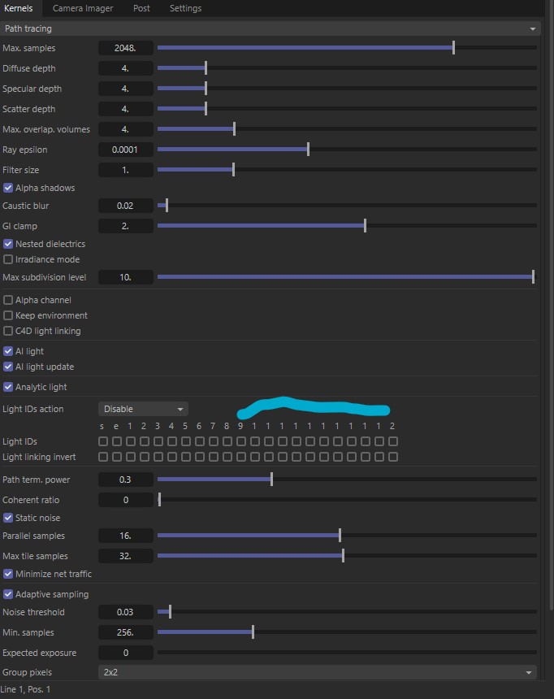Open the Group pixels dropdown
Image resolution: width=554 pixels, height=699 pixels.
pyautogui.click(x=318, y=672)
